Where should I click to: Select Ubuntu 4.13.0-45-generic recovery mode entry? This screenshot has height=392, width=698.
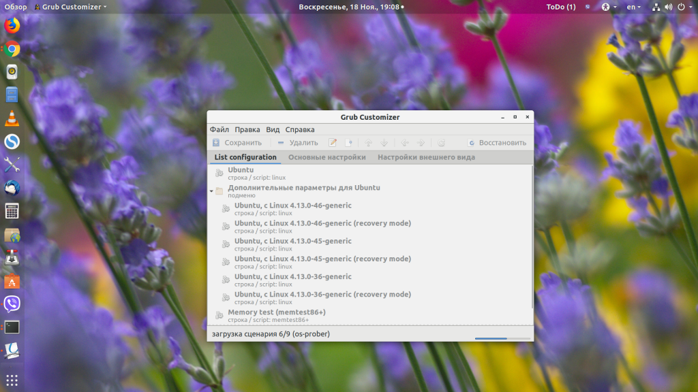tap(322, 259)
